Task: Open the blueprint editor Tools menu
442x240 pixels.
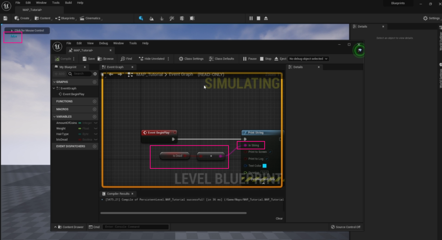Action: tap(133, 43)
